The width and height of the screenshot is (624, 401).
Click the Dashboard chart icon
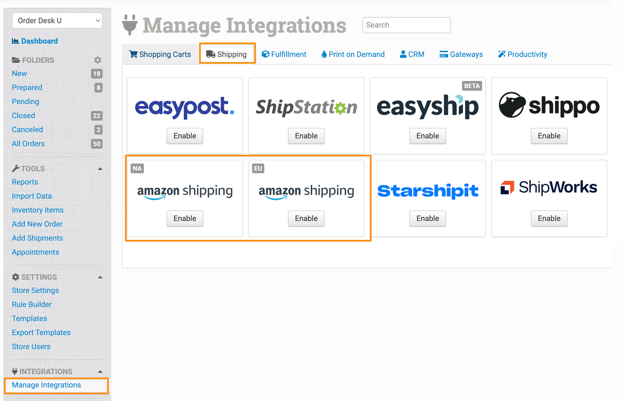tap(15, 41)
